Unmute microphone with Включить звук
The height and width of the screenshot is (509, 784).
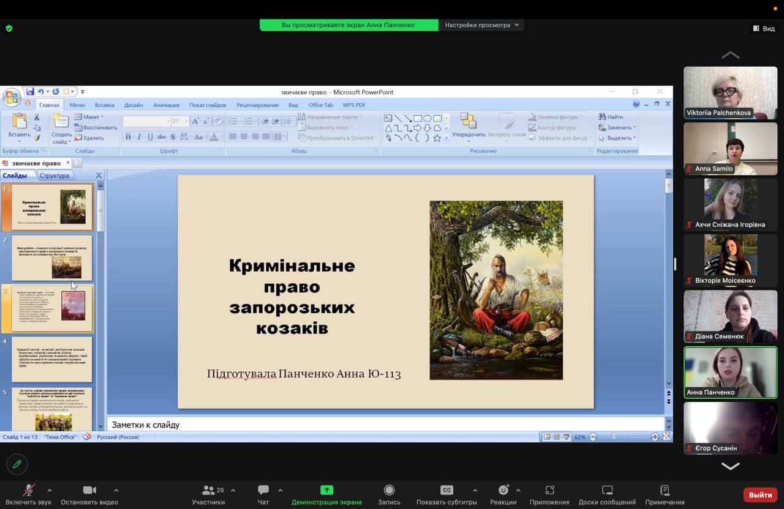[x=28, y=490]
